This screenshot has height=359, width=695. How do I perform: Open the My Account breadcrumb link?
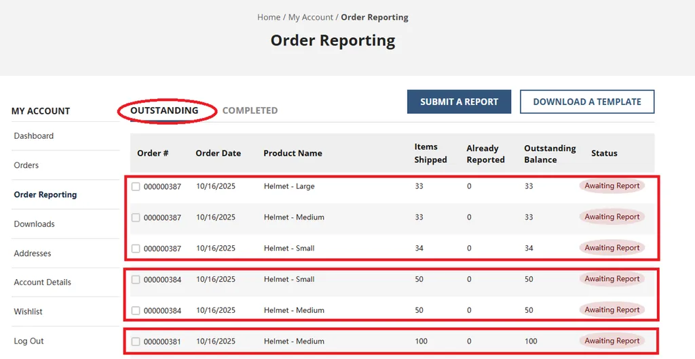(x=310, y=17)
